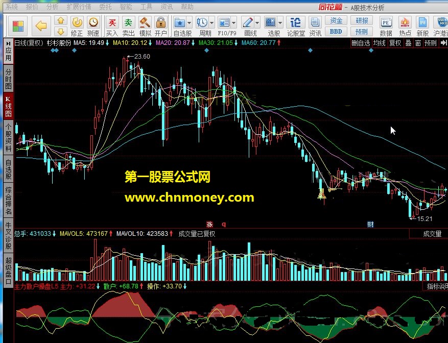Image resolution: width=448 pixels, height=343 pixels.
Task: Switch to the 应用 side tab
Action: pos(8,52)
